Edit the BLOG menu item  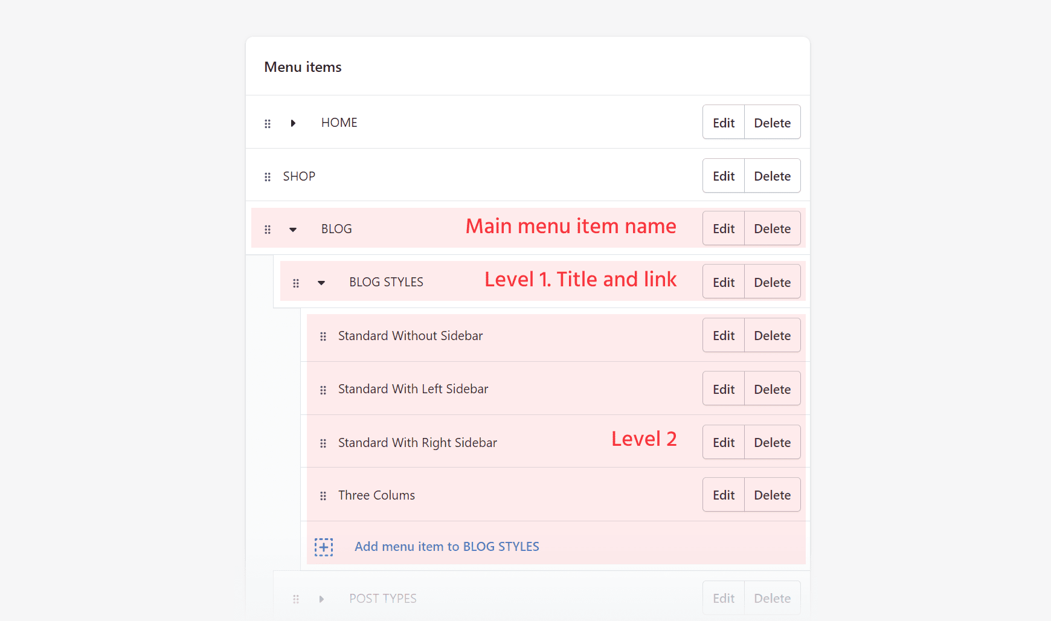(x=723, y=228)
